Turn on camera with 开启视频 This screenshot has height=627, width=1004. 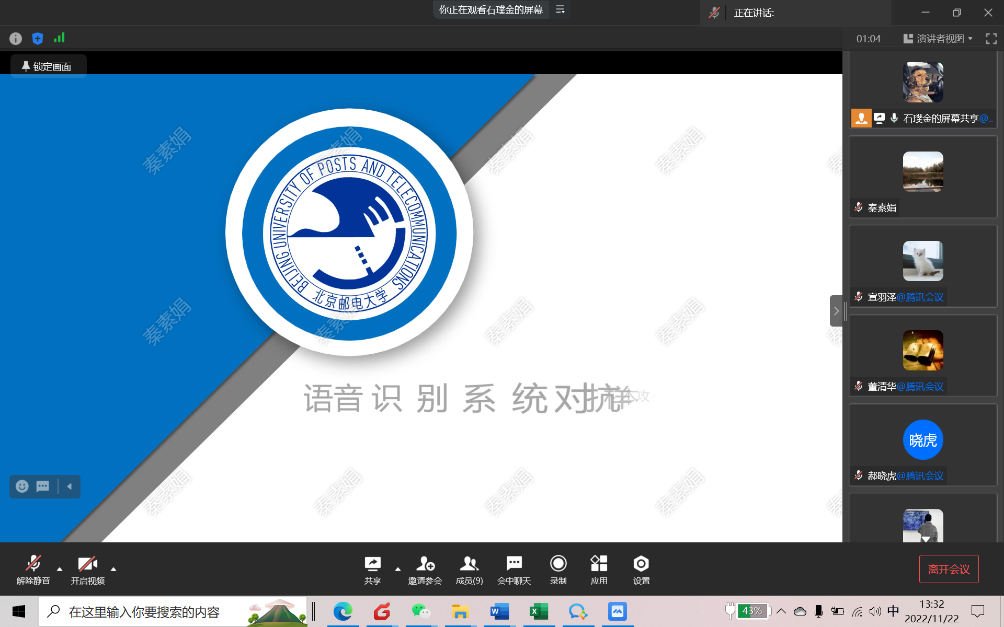[87, 570]
